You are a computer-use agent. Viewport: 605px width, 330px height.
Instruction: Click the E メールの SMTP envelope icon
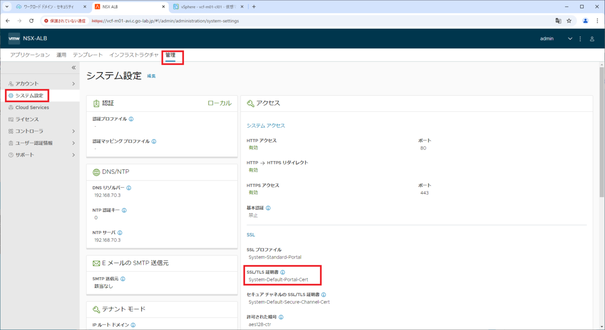(96, 263)
